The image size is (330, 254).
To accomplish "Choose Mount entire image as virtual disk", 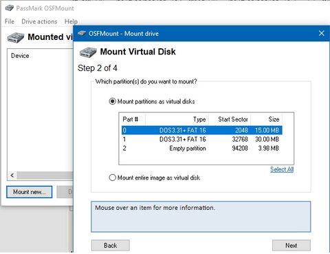I will [x=112, y=178].
